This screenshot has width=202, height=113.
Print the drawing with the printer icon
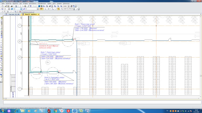(x=12, y=6)
